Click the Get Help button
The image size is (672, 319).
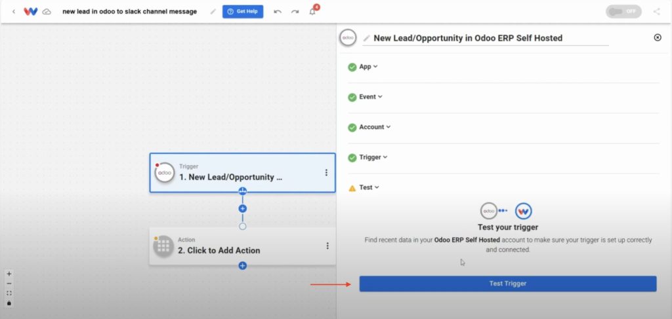[x=243, y=12]
